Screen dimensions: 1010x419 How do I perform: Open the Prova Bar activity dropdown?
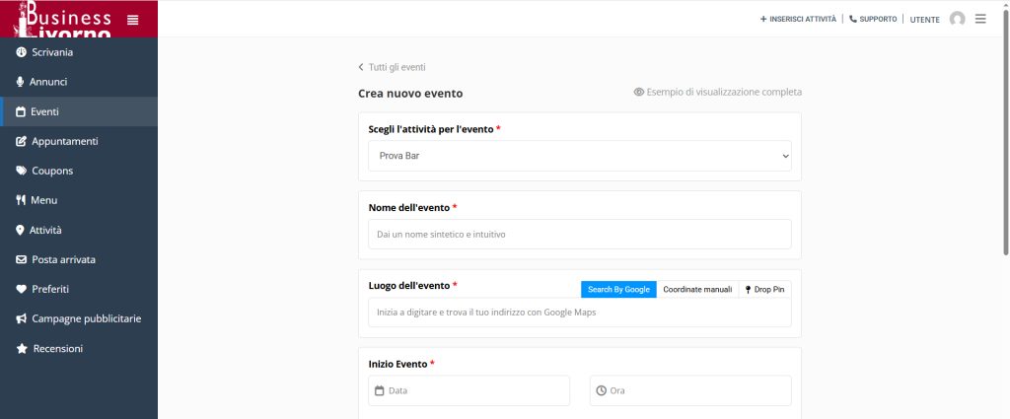click(x=579, y=156)
